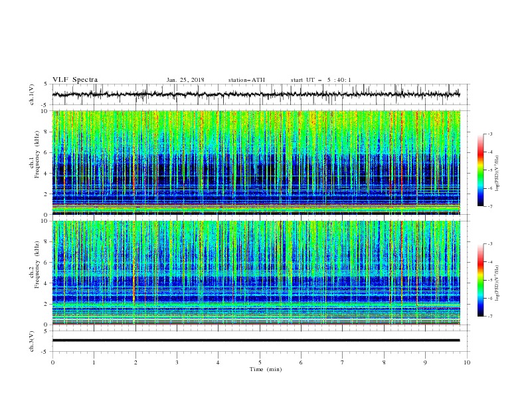Click time axis tick label "8"

[x=384, y=362]
